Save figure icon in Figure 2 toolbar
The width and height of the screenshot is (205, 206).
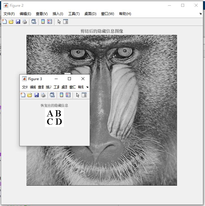(18, 22)
